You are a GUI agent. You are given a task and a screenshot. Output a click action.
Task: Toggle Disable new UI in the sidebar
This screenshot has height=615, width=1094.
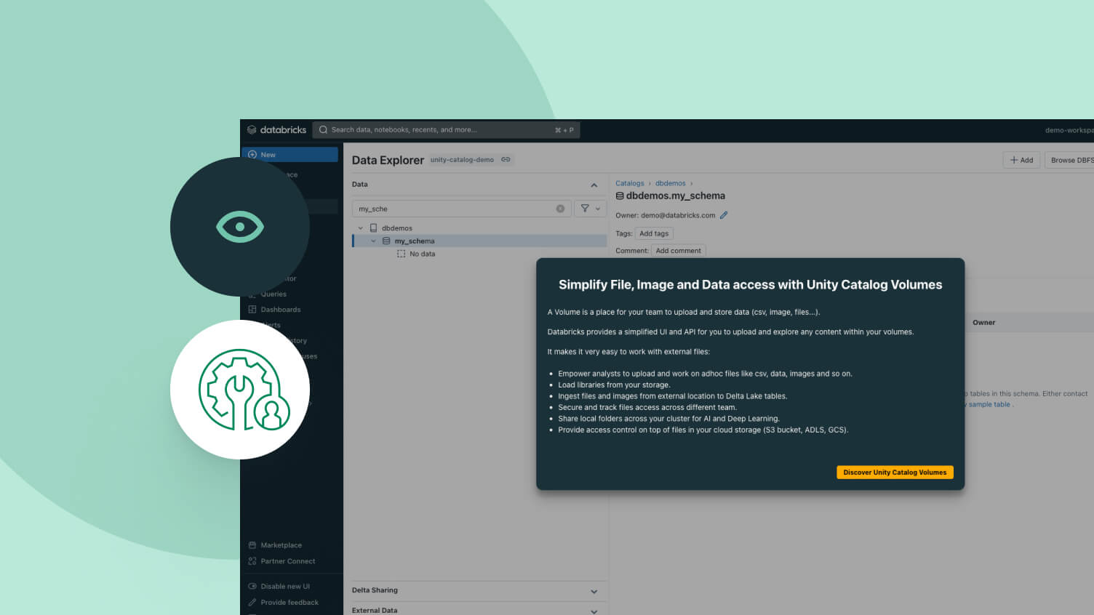coord(279,587)
